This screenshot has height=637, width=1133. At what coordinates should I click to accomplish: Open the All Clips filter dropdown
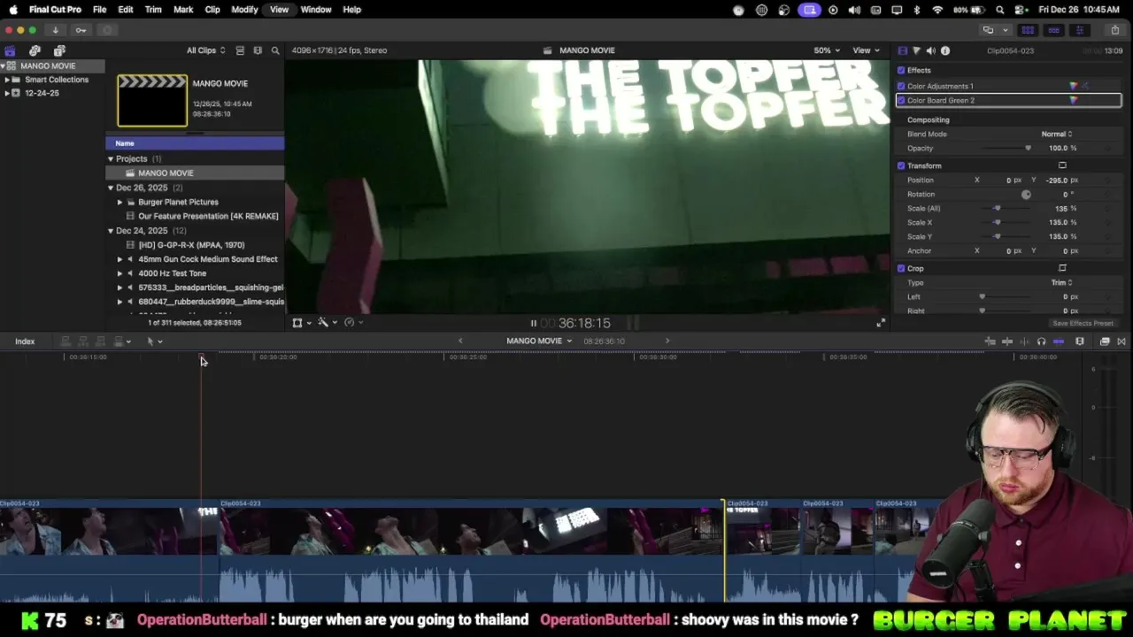coord(205,50)
